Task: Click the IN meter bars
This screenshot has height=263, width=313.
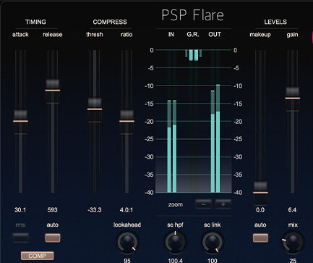Action: coord(172,146)
